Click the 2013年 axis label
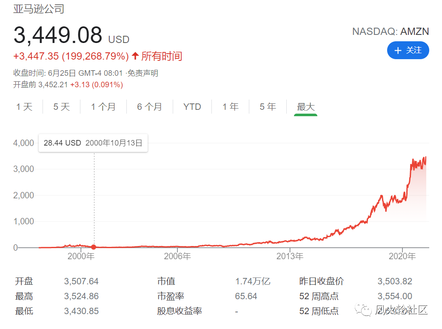 (x=290, y=256)
